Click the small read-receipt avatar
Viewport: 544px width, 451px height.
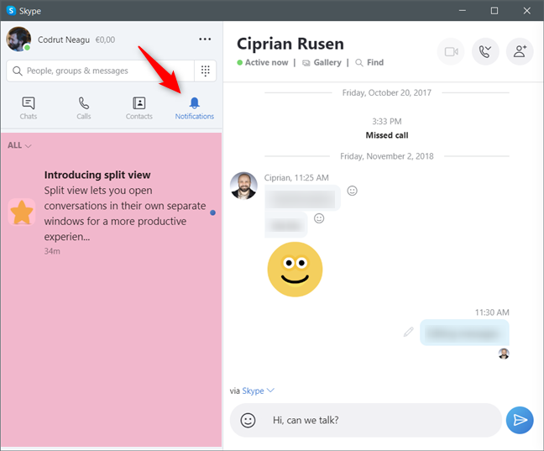coord(504,354)
